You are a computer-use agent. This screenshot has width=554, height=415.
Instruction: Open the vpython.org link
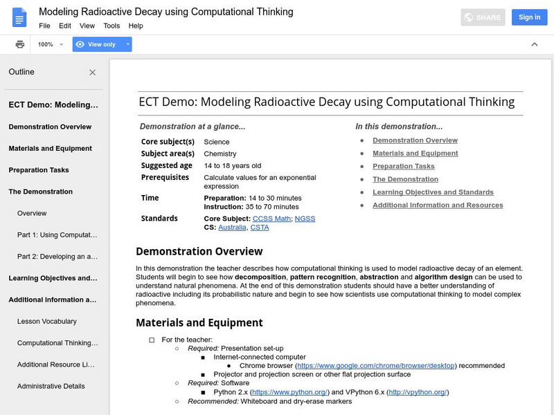click(x=418, y=392)
